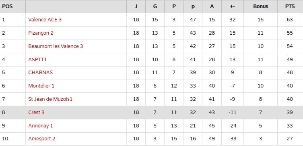Open the Pizançon 2 team link
The height and width of the screenshot is (146, 303).
tap(41, 33)
